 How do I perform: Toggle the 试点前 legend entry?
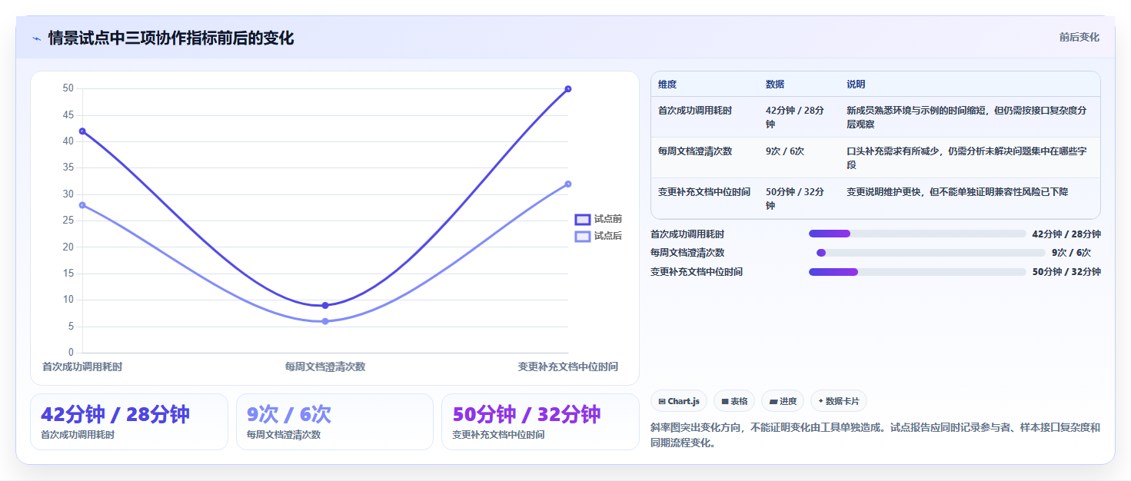tap(599, 219)
